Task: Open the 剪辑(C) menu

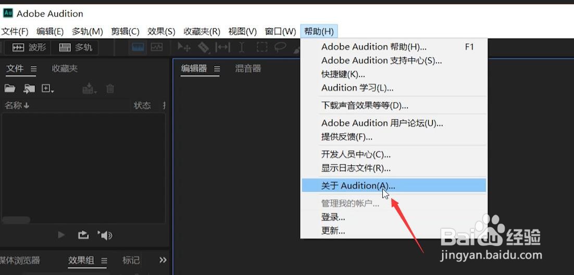Action: (x=125, y=31)
